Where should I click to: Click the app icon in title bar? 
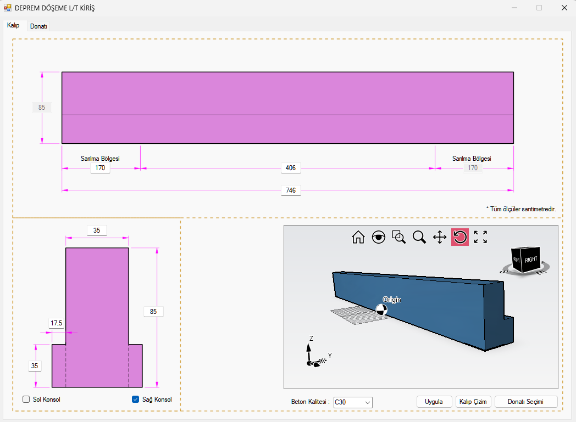(x=8, y=8)
